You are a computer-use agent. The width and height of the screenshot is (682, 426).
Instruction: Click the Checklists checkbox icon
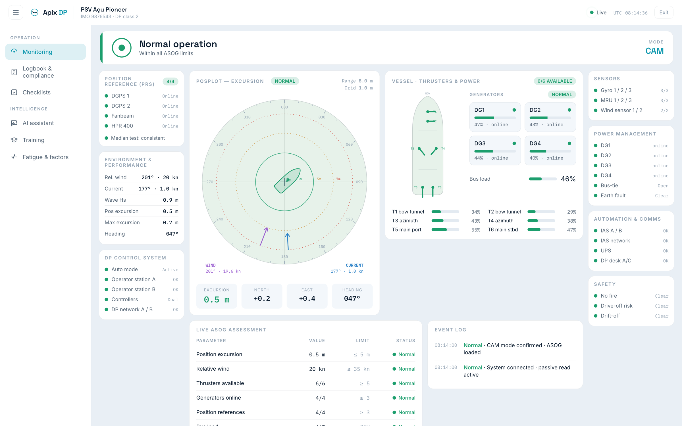[14, 92]
